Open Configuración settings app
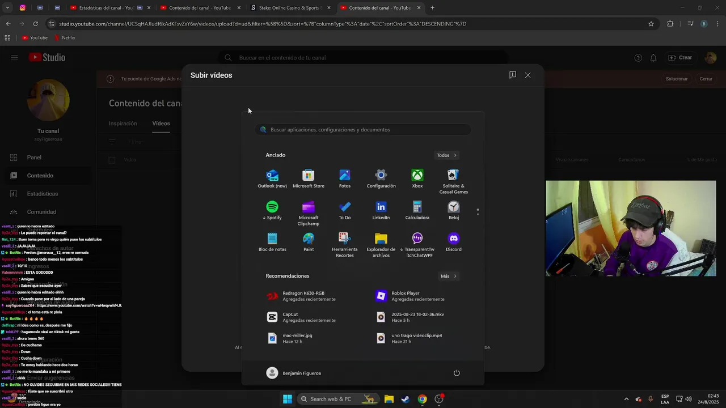 point(381,178)
